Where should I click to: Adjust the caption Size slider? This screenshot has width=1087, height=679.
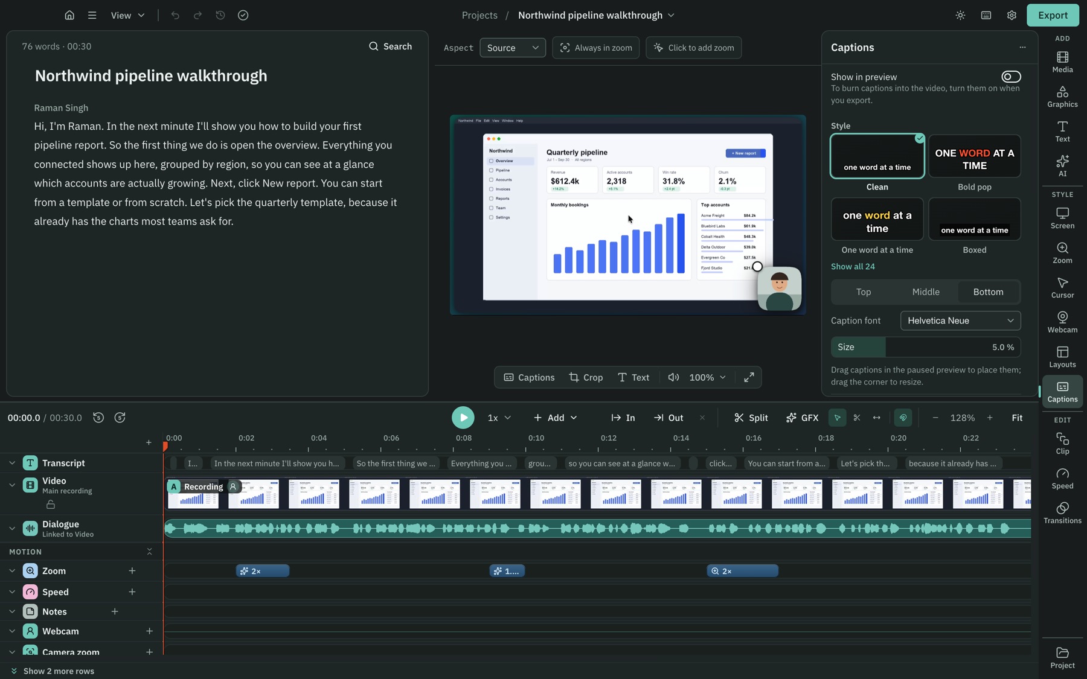pos(925,347)
